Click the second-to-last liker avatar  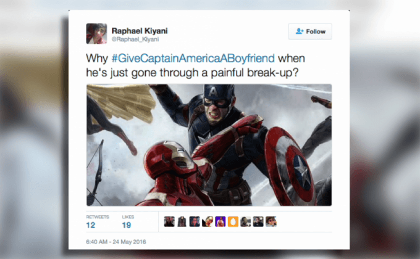[258, 221]
